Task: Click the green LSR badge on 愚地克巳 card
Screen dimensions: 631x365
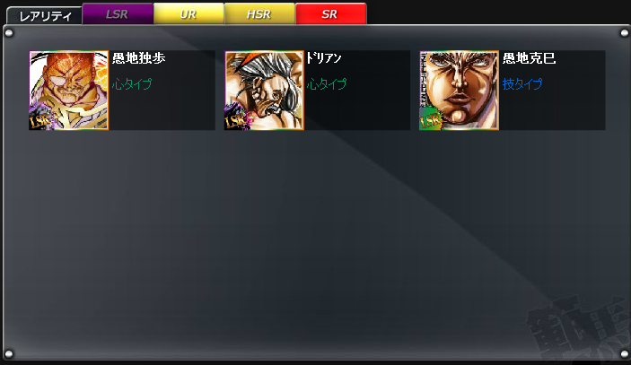Action: tap(430, 120)
